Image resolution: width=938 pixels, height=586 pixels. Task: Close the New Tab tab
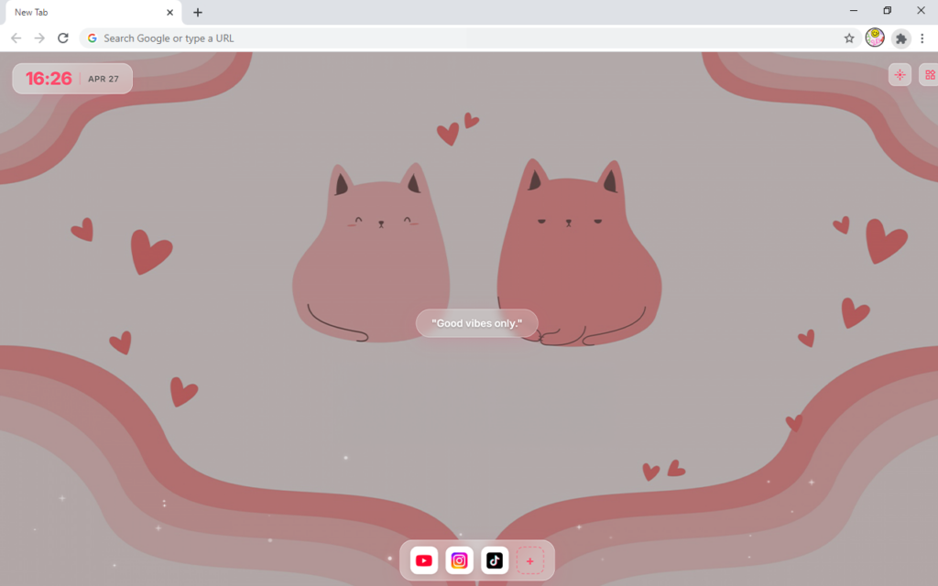click(169, 13)
